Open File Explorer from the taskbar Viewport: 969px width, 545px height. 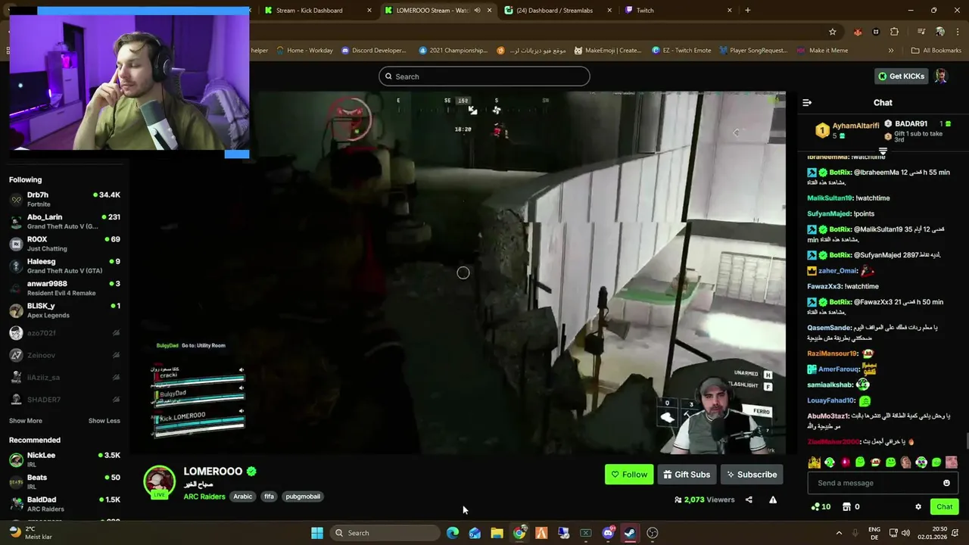pyautogui.click(x=497, y=533)
